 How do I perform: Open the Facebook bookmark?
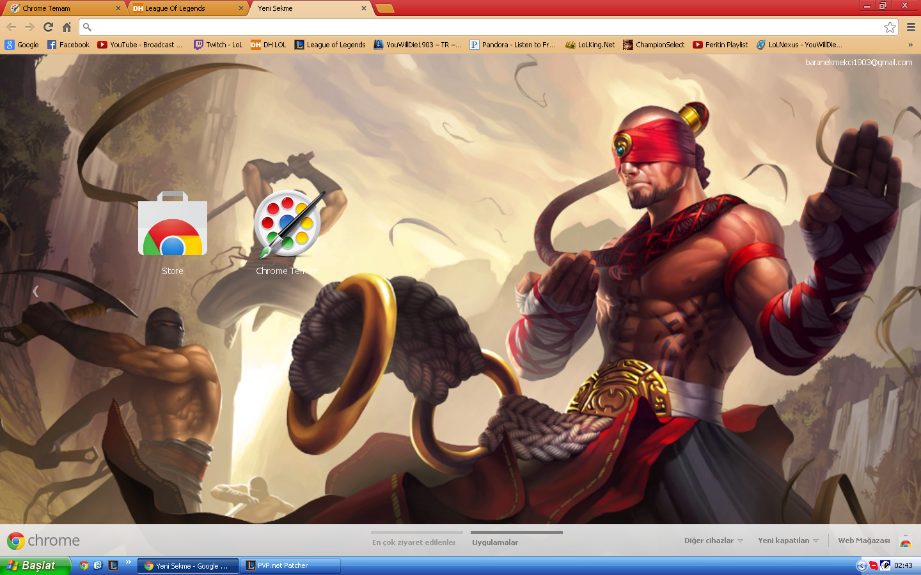pos(68,45)
